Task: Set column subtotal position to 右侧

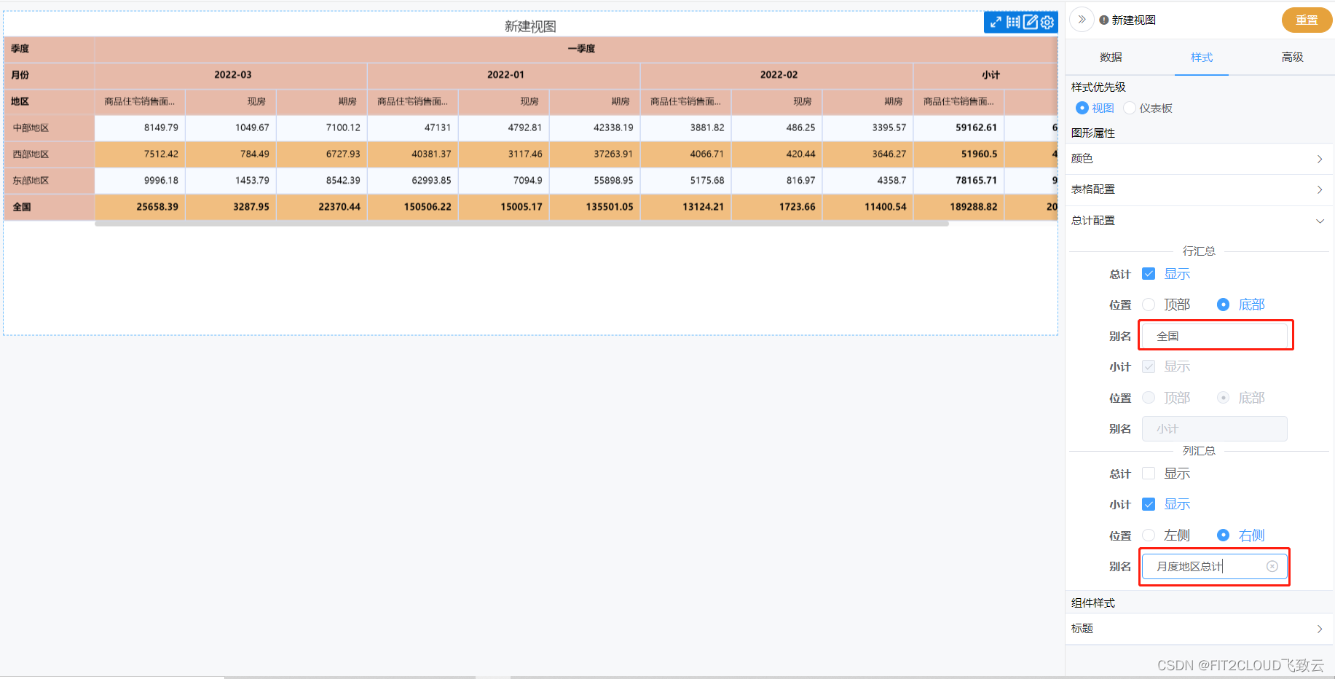Action: point(1223,535)
